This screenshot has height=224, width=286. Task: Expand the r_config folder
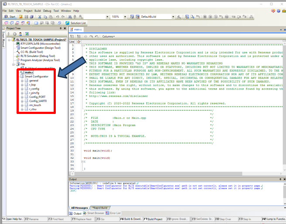22,89
